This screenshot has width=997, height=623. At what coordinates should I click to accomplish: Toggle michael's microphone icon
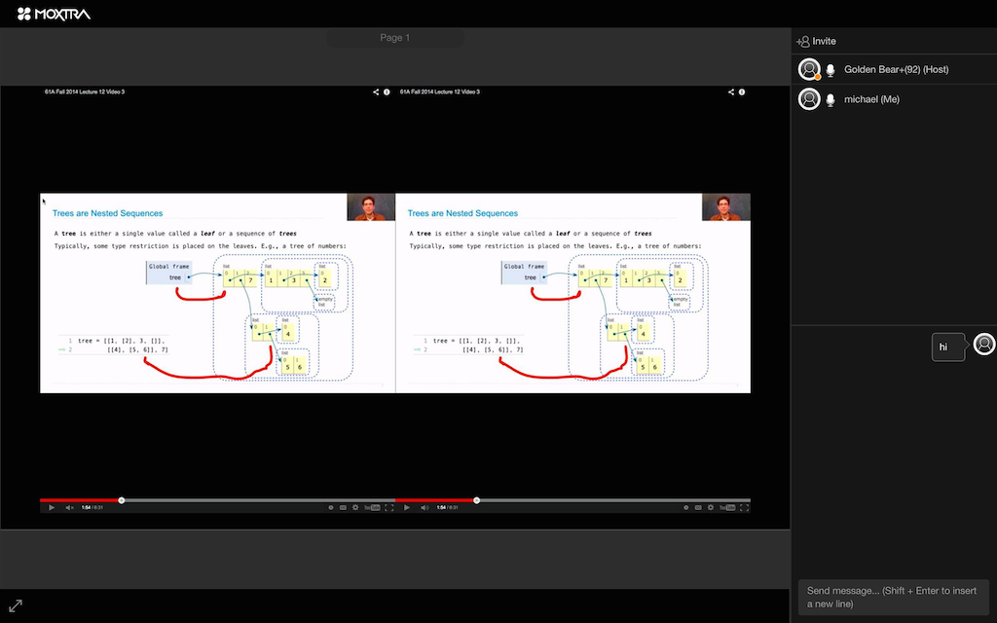click(x=831, y=100)
